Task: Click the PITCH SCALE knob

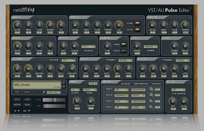Action: [x=75, y=45]
